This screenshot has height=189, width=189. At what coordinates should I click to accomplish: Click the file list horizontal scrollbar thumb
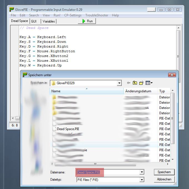click(x=95, y=164)
